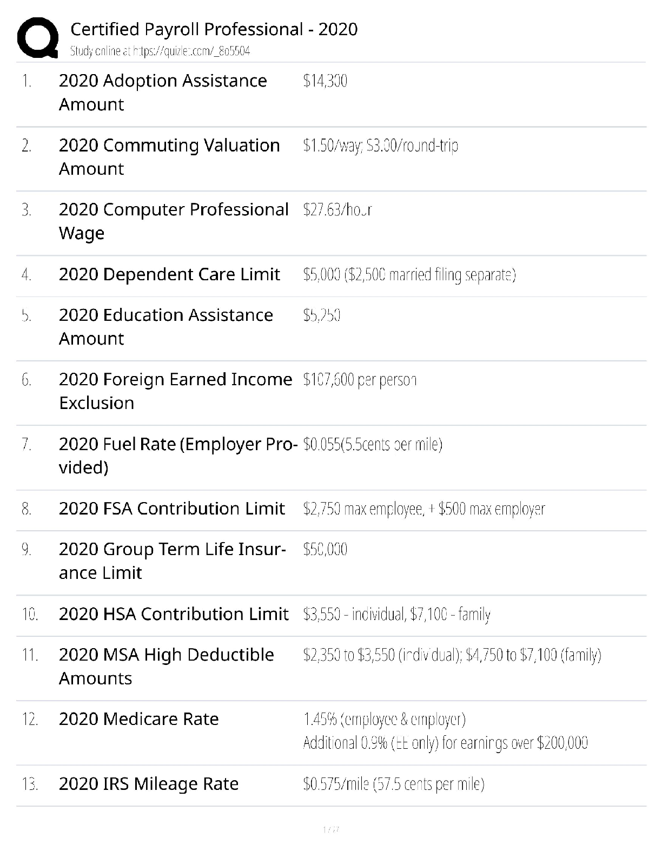This screenshot has height=857, width=662.
Task: Click the page number at the bottom
Action: pyautogui.click(x=330, y=829)
